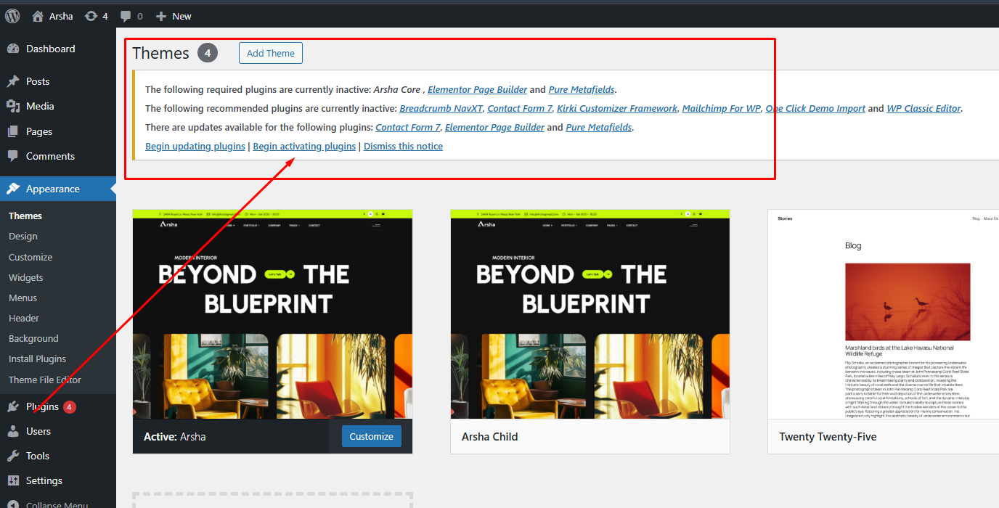Open Customize submenu under Appearance
999x508 pixels.
tap(30, 257)
